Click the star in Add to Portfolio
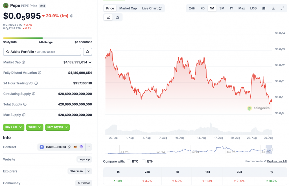Viewport: 289px width, 186px height. 8,52
